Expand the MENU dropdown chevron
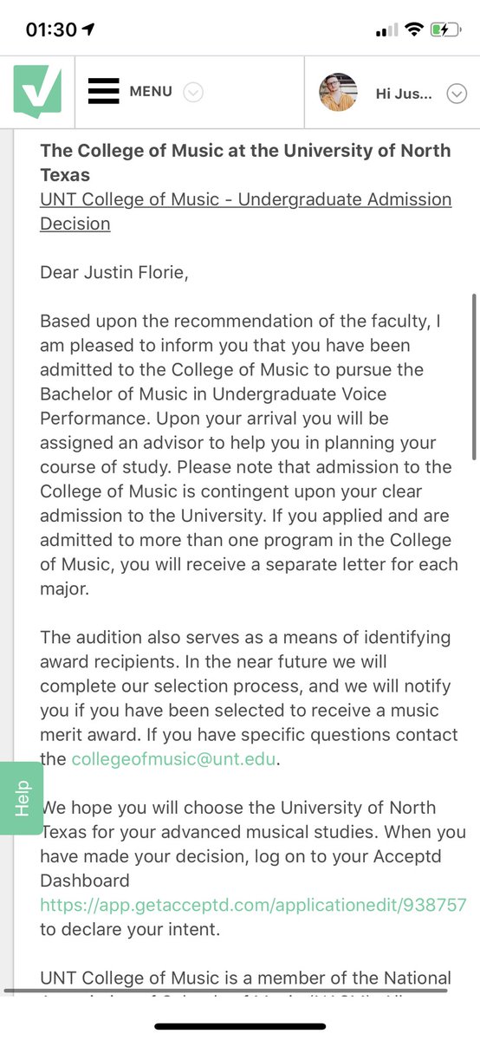Viewport: 480px width, 1040px height. [193, 92]
